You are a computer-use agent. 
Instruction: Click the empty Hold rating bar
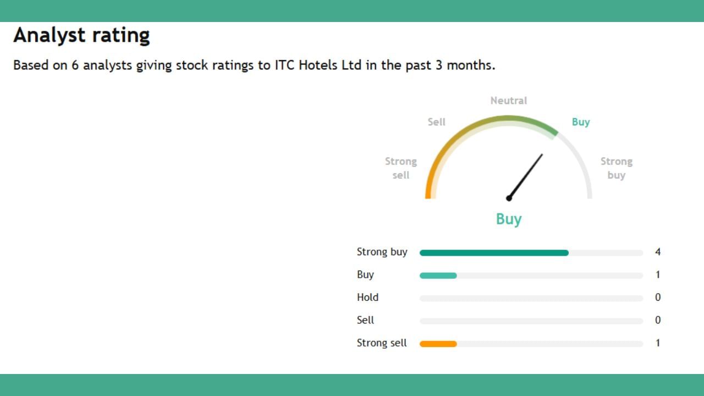tap(531, 298)
